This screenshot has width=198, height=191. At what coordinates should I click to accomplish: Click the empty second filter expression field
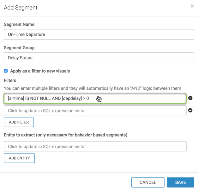tap(95, 111)
